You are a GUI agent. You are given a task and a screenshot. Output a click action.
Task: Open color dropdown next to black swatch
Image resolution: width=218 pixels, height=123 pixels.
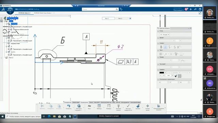(166, 73)
